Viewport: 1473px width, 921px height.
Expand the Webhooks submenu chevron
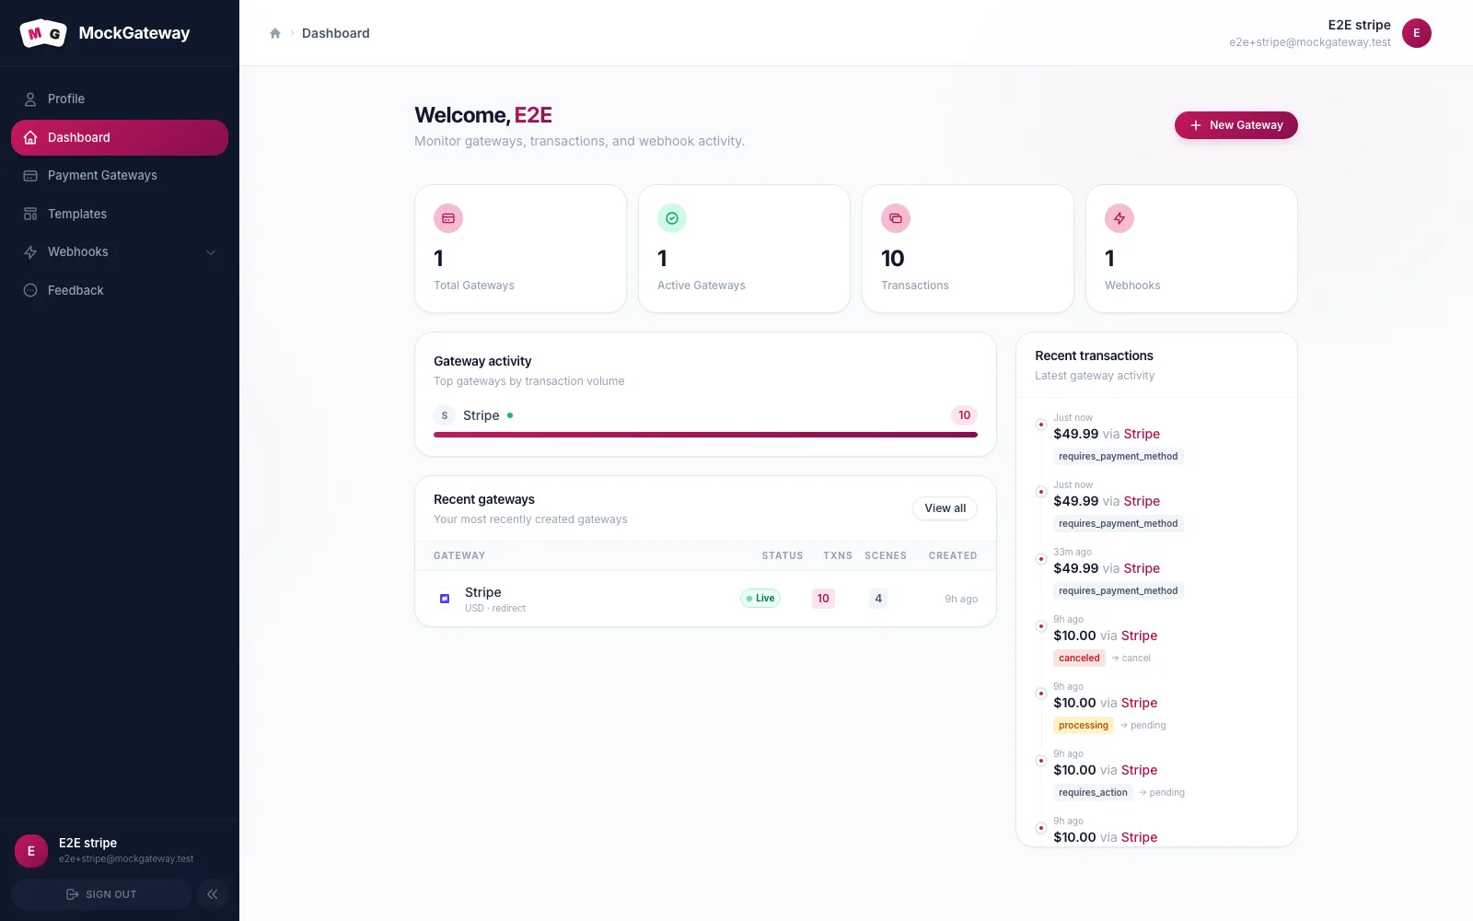pyautogui.click(x=211, y=252)
